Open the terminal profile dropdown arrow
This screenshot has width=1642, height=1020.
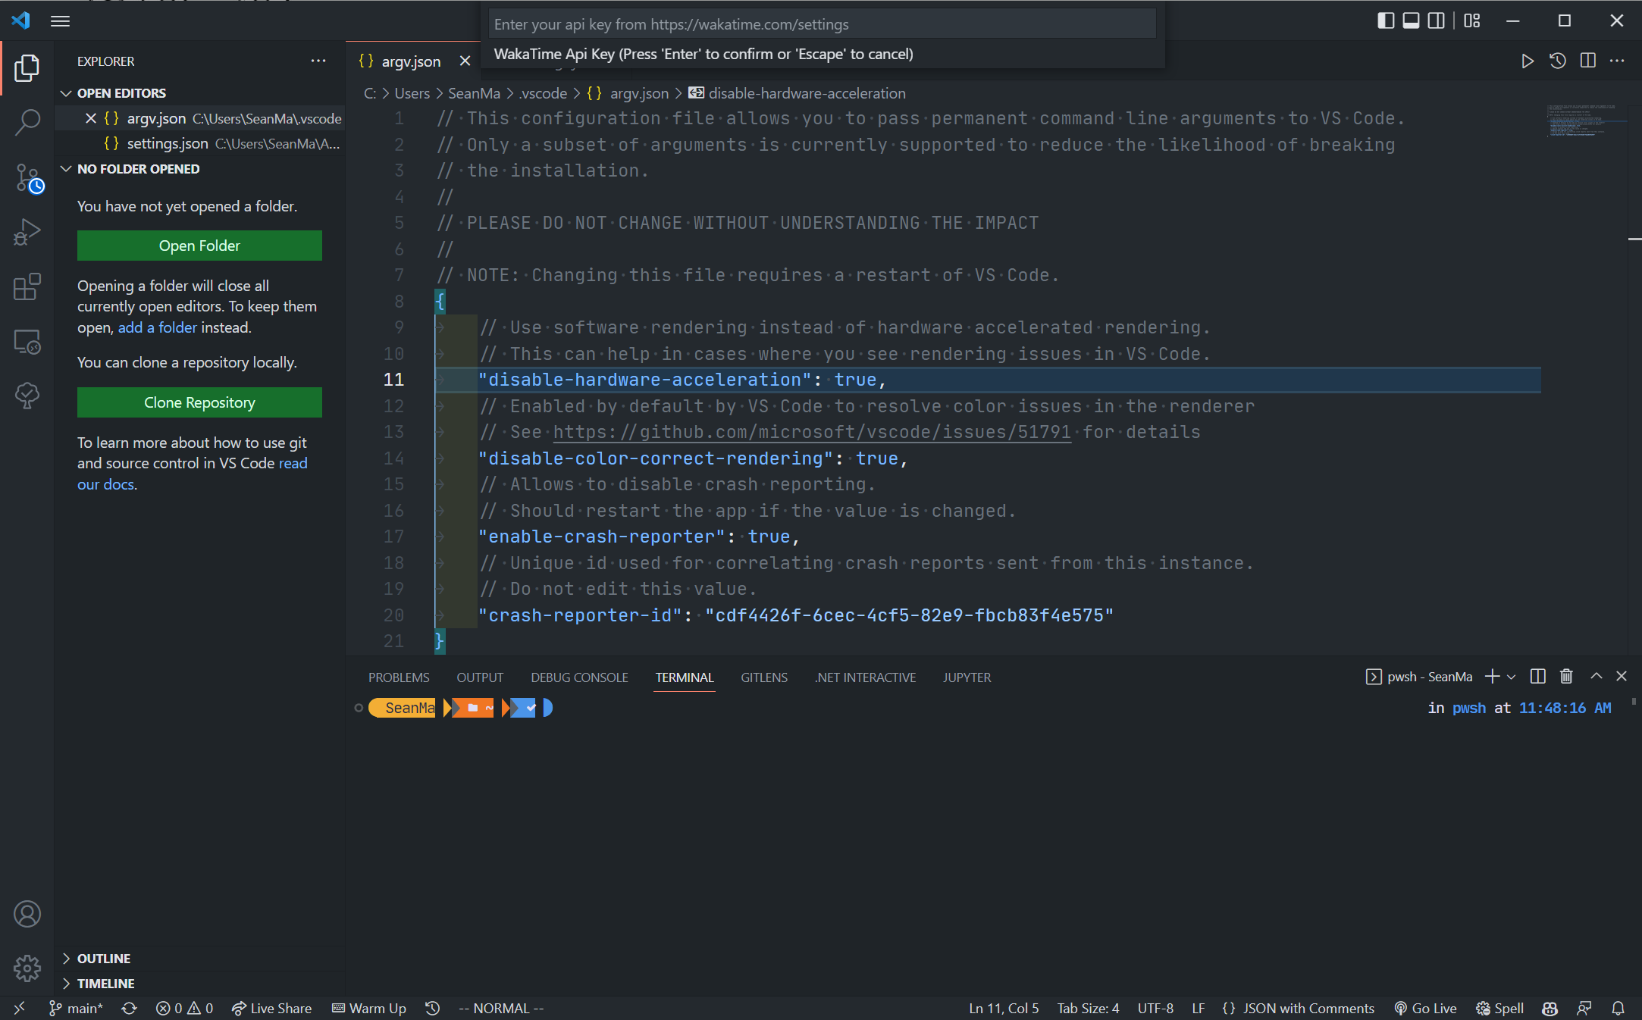(x=1512, y=676)
